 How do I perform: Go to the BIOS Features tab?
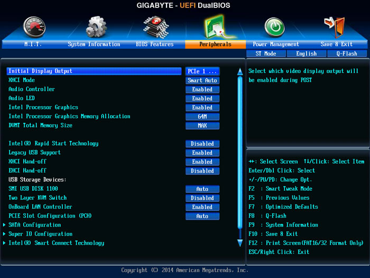pos(154,44)
